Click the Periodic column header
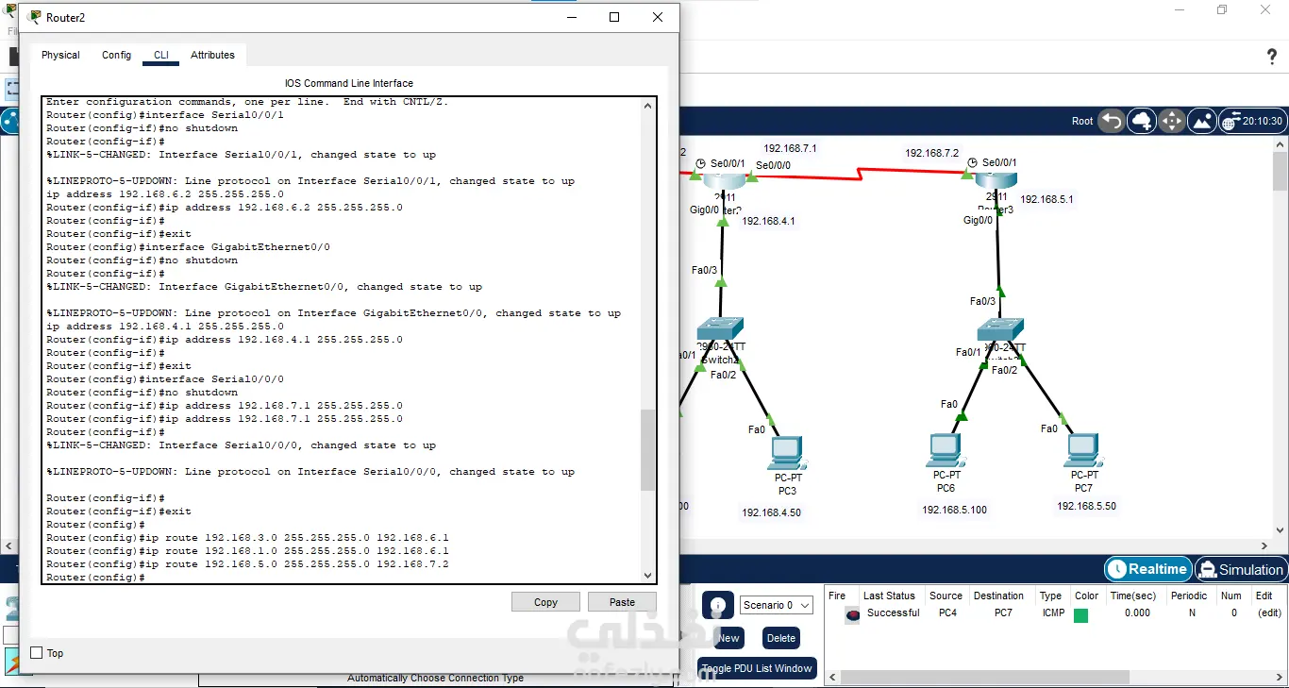The width and height of the screenshot is (1289, 688). (x=1189, y=596)
